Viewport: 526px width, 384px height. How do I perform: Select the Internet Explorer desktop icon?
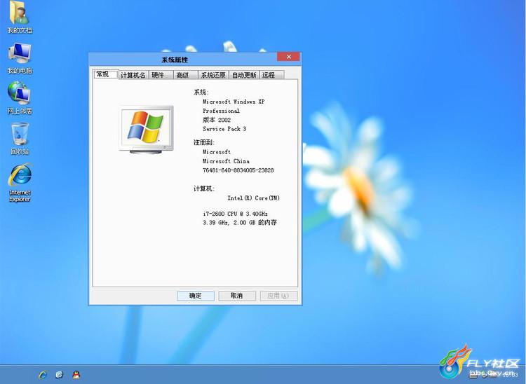point(20,183)
